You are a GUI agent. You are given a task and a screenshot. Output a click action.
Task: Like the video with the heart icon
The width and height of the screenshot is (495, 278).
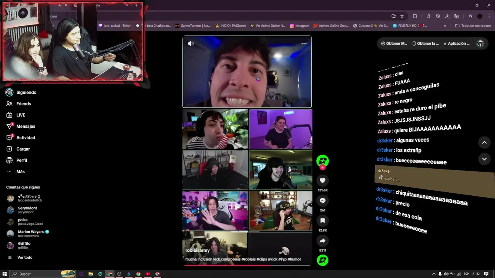pos(323,180)
